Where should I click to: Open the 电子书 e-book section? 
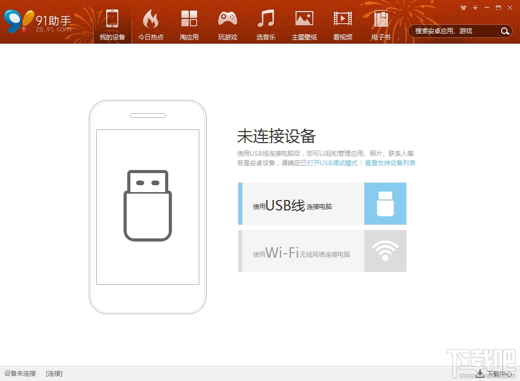(x=381, y=25)
